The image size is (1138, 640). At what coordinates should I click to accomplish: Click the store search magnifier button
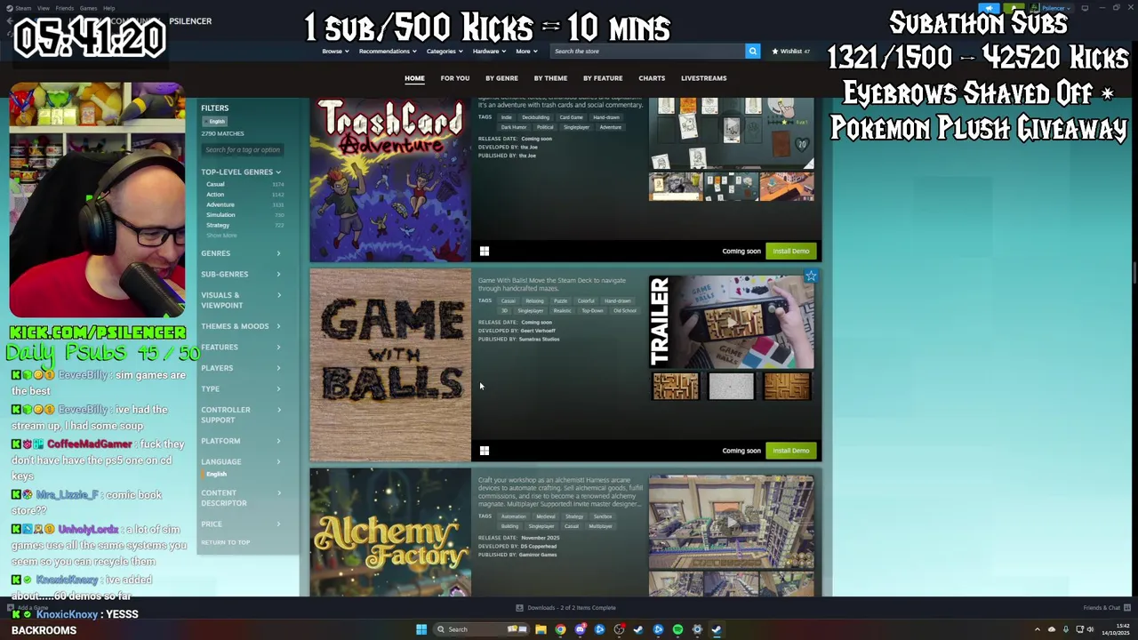pyautogui.click(x=752, y=51)
